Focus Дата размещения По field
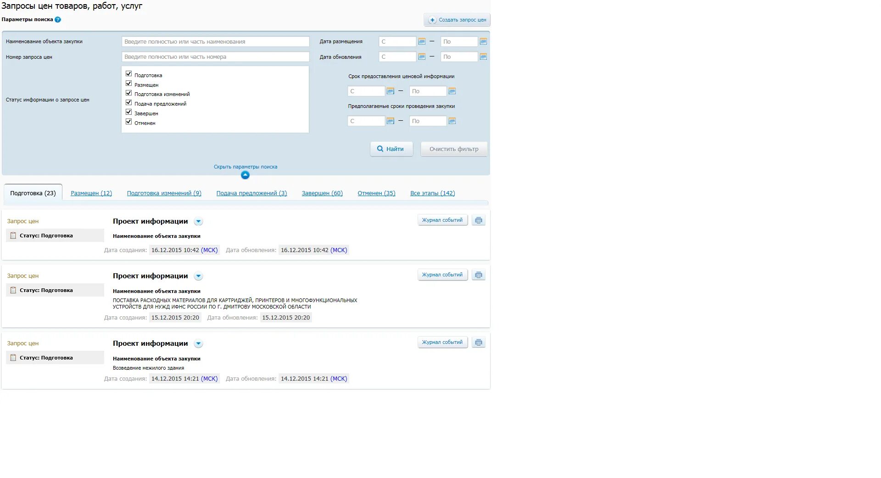 pos(459,42)
